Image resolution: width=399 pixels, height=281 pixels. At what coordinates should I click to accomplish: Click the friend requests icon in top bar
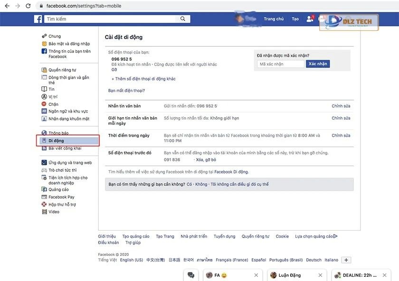point(309,18)
